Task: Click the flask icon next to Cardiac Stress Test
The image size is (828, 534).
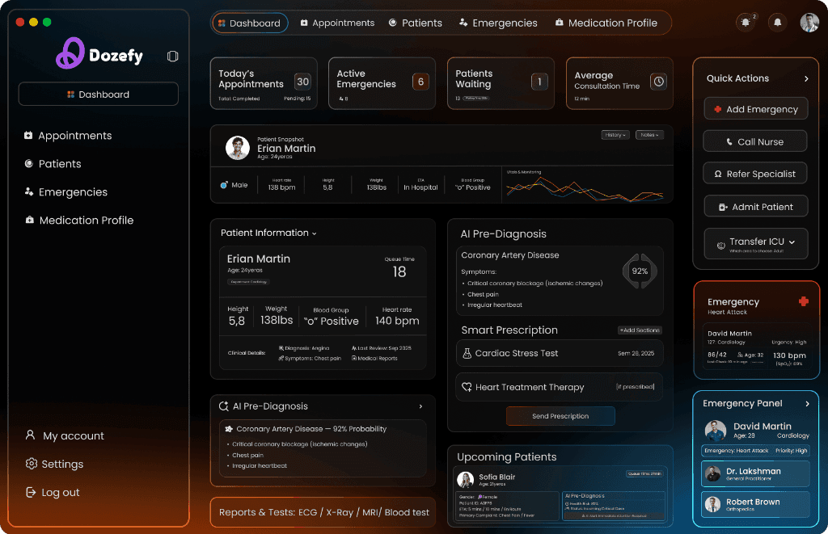Action: coord(467,353)
